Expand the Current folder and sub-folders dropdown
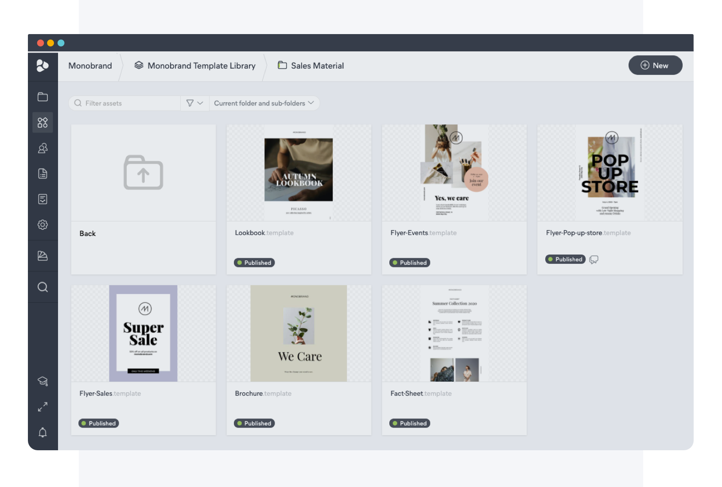 tap(264, 103)
